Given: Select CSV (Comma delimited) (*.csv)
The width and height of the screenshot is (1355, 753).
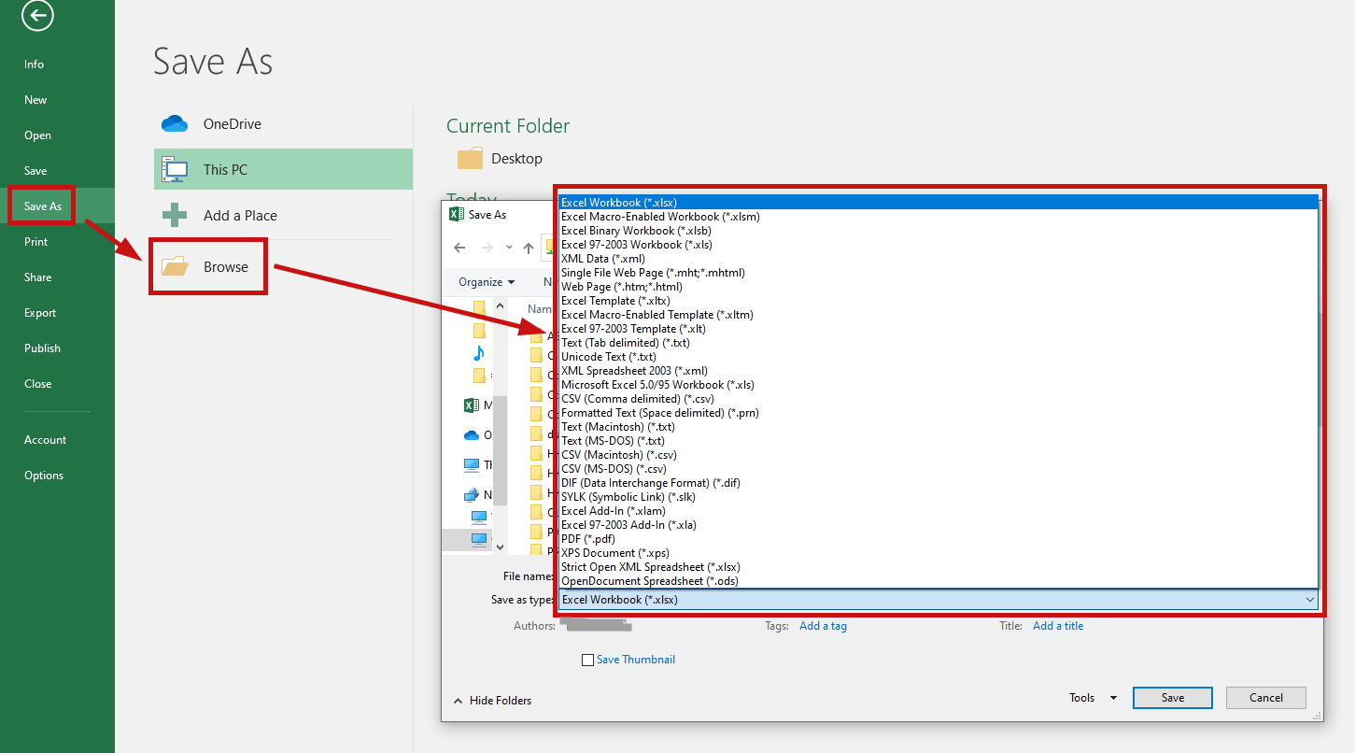Looking at the screenshot, I should (939, 399).
